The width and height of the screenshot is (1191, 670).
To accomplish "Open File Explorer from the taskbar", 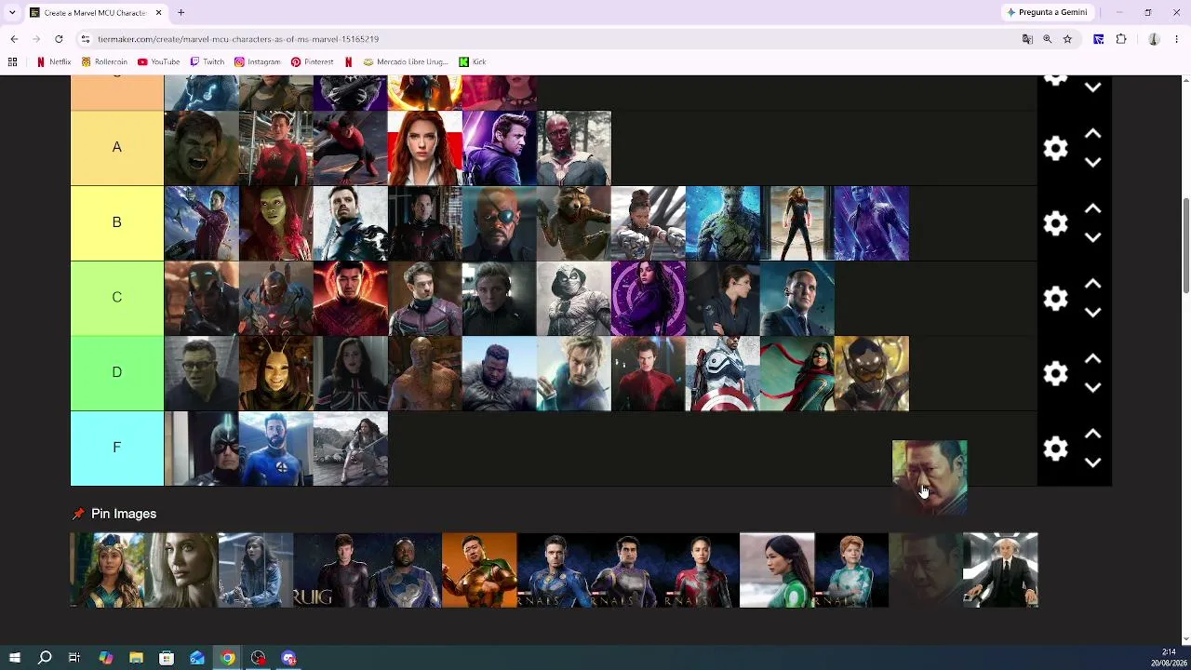I will 136,658.
